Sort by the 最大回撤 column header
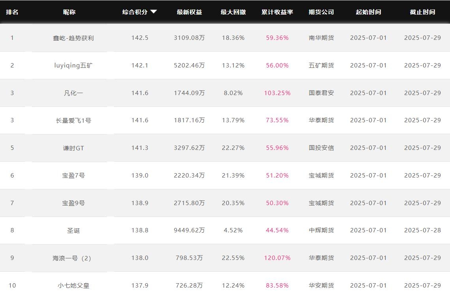 tap(233, 12)
